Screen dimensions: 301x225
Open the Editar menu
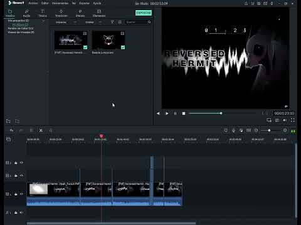(x=45, y=3)
